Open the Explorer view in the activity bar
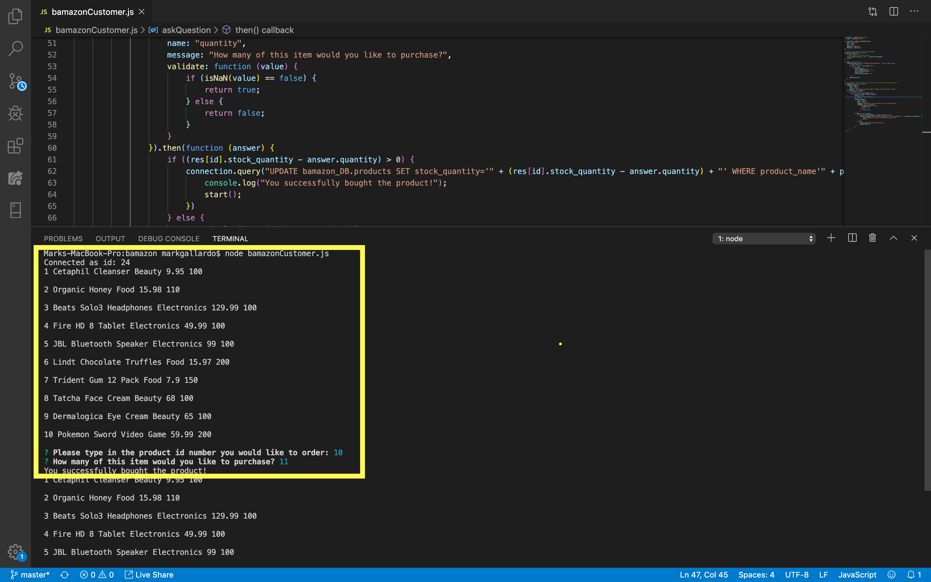 pos(16,16)
